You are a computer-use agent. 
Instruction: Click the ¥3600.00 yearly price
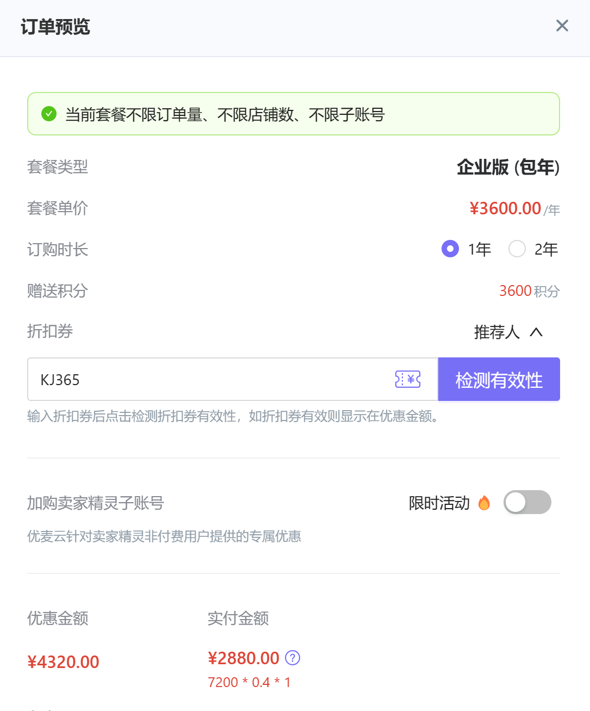(x=505, y=208)
